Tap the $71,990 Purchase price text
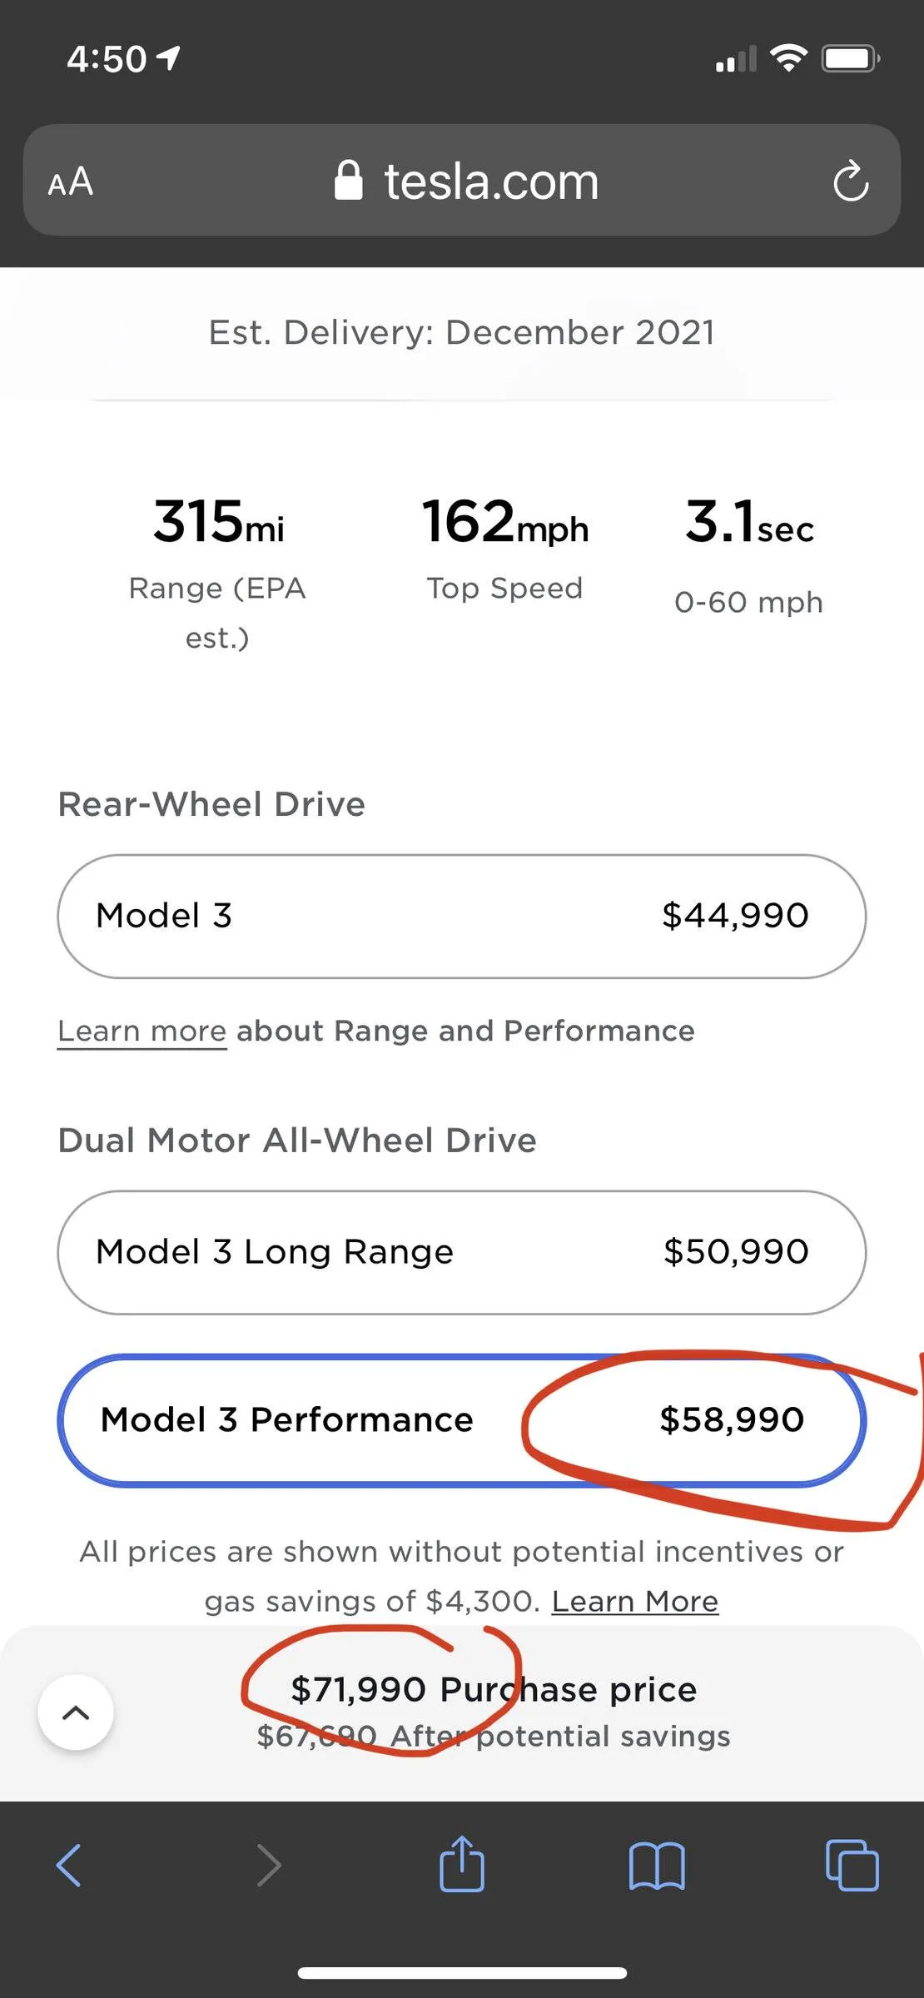 tap(494, 1689)
